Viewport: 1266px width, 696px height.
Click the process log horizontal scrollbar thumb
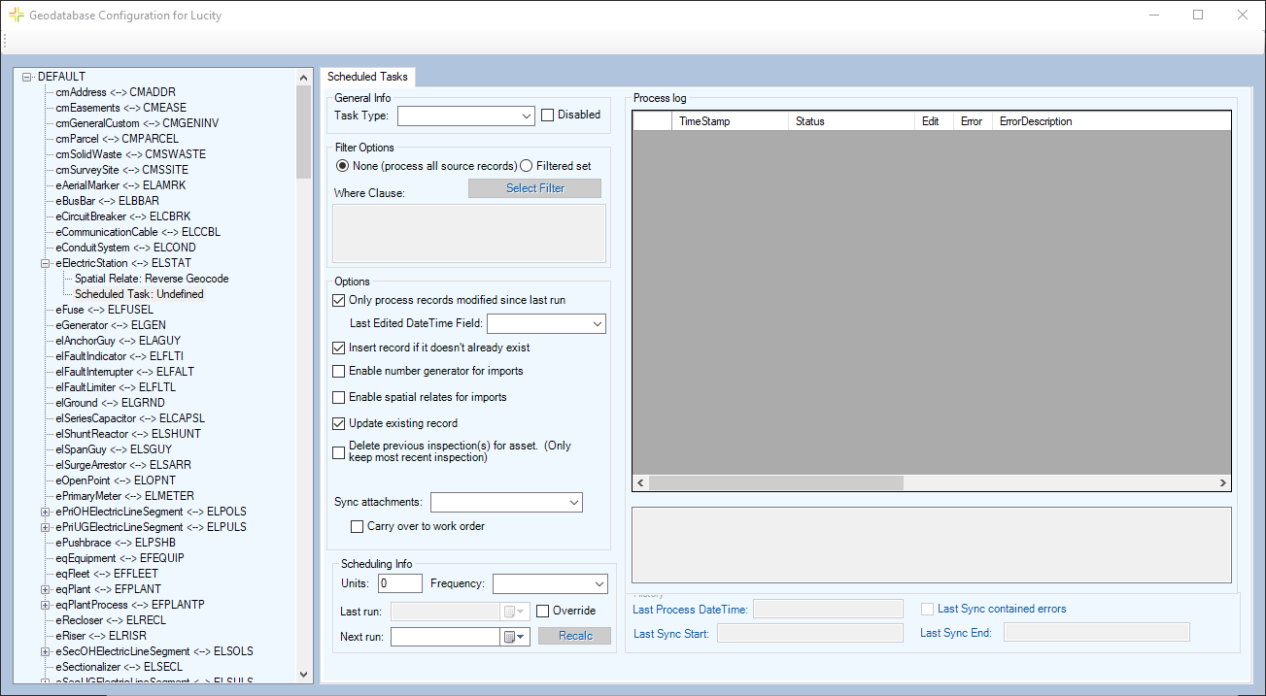coord(776,482)
